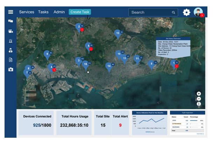Viewport: 213px width, 144px height.
Task: Open the chat messages sidebar icon
Action: [x=11, y=21]
